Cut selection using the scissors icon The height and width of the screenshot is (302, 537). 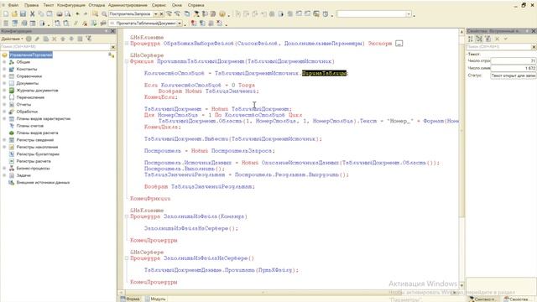coord(32,14)
